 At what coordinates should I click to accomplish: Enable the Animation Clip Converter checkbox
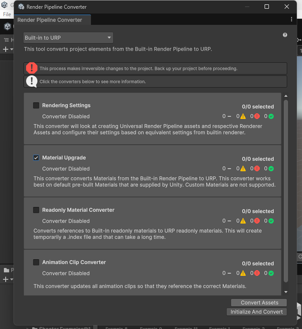click(x=36, y=262)
